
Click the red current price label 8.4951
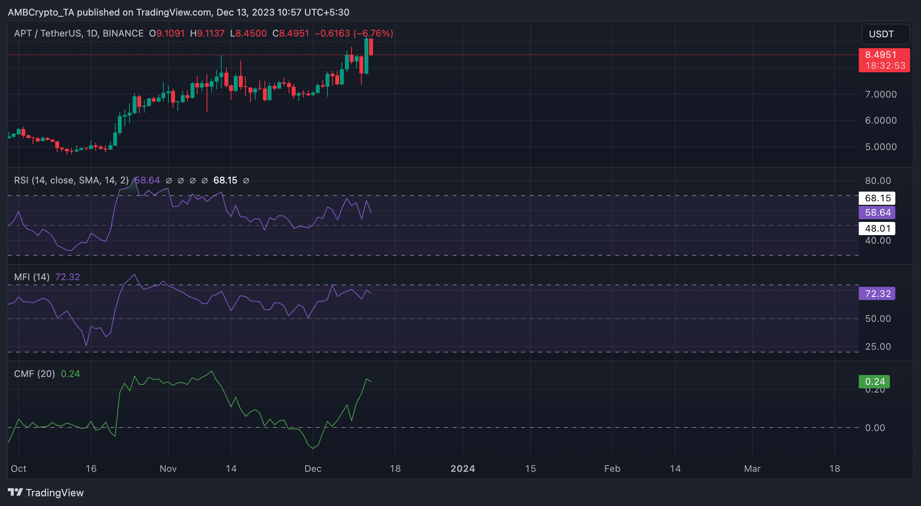pyautogui.click(x=884, y=60)
